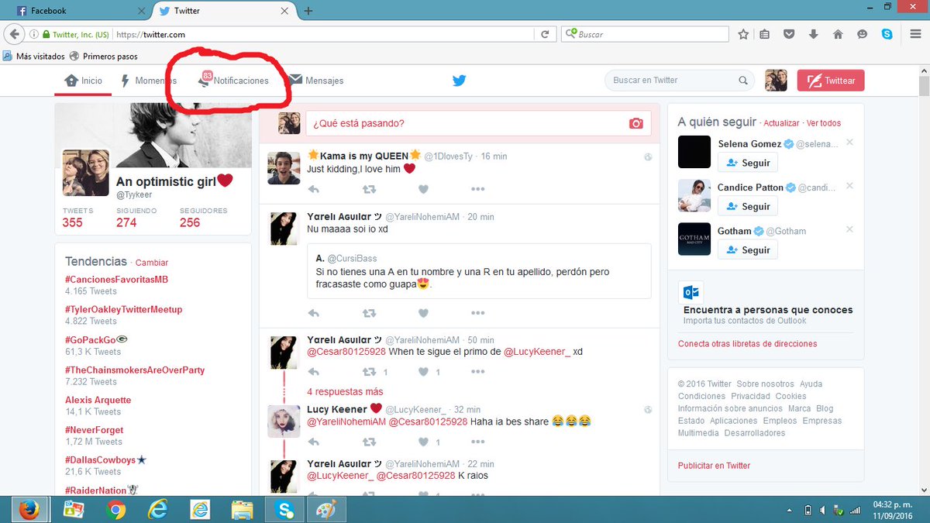Click the Twittear button
The image size is (930, 523).
point(832,81)
